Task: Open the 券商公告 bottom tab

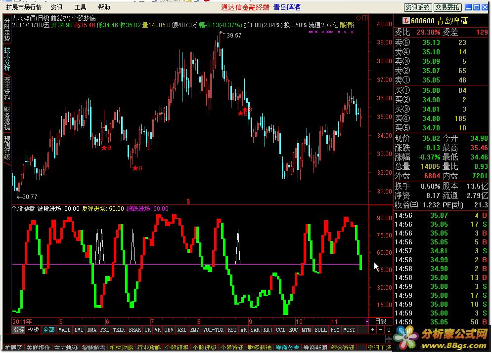Action: point(287,348)
